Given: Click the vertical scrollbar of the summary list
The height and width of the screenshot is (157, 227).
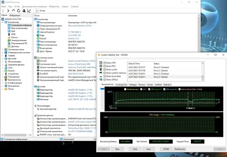Looking at the screenshot, I should [199, 33].
